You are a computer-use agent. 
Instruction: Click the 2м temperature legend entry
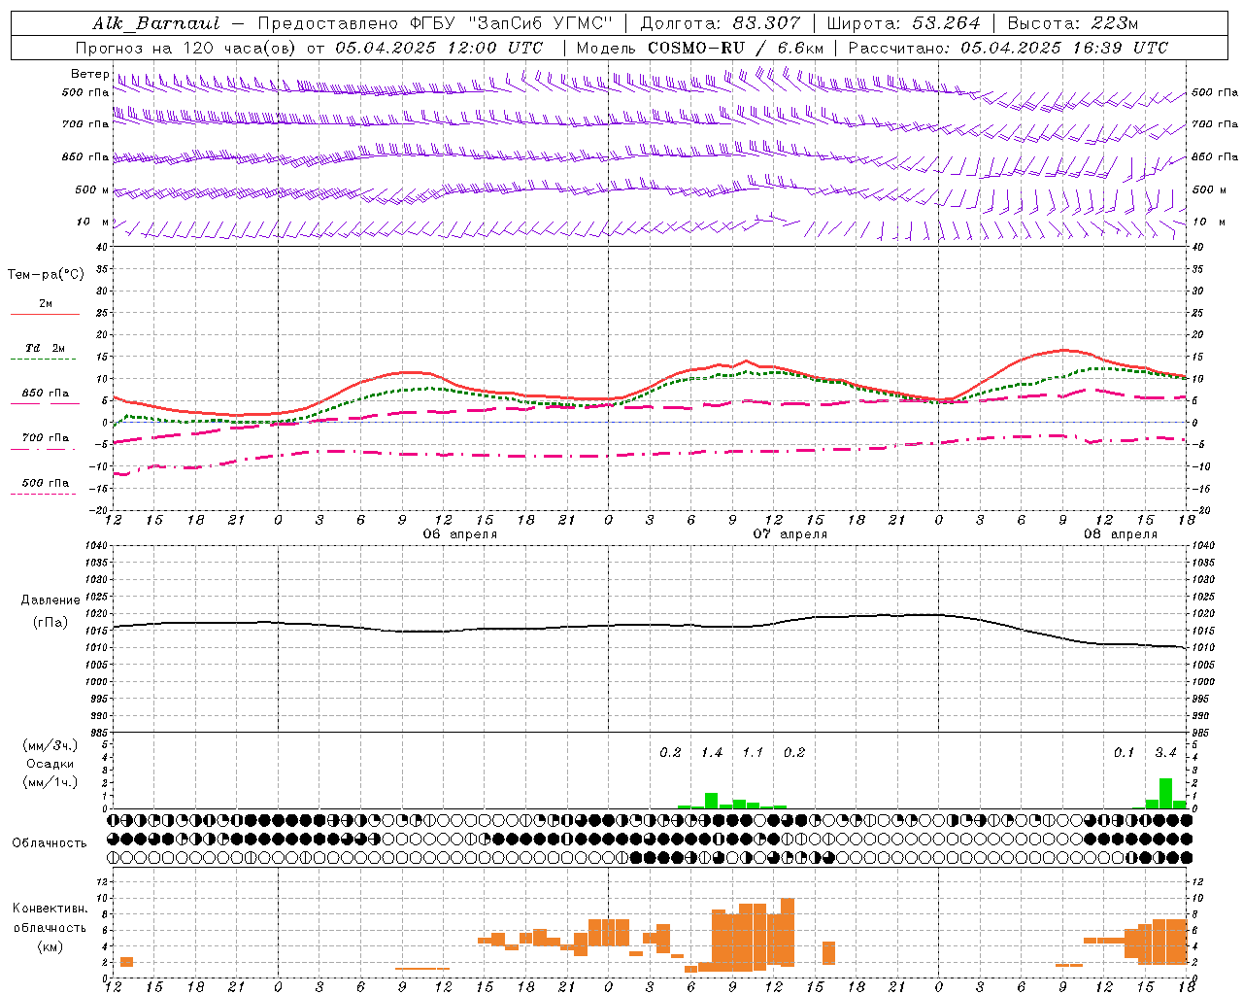click(x=46, y=304)
